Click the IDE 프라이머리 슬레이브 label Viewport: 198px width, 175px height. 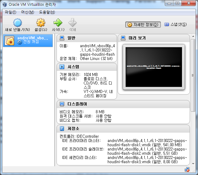83,149
